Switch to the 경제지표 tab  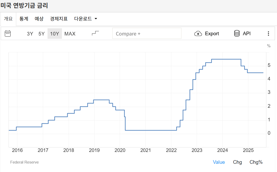click(59, 19)
